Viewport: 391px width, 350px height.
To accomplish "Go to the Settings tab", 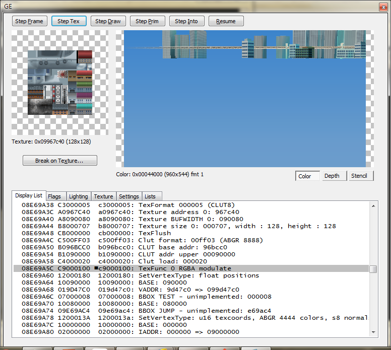I will click(129, 196).
